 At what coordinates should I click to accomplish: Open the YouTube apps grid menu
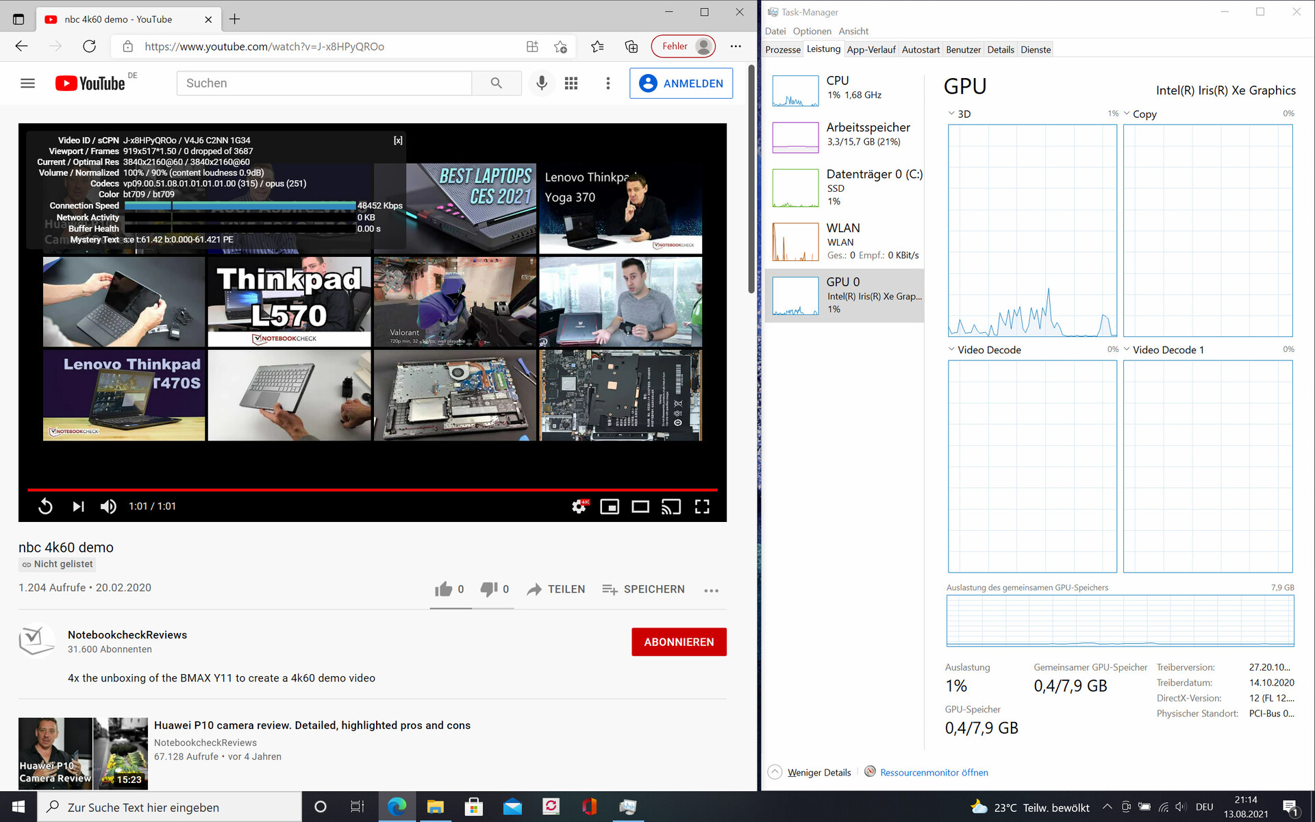pyautogui.click(x=571, y=83)
